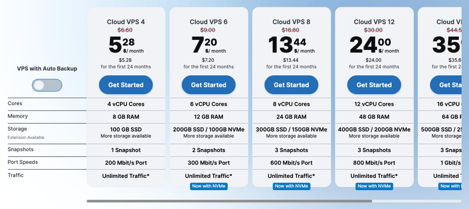Click the Now with NVMe badge under VPS 8
This screenshot has width=469, height=209.
click(x=292, y=186)
